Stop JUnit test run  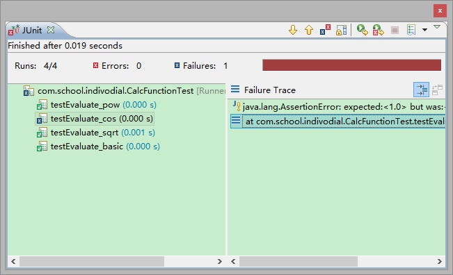(395, 30)
